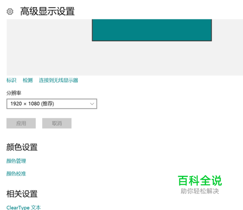Click the 颜色设置 heading
This screenshot has width=243, height=210.
(22, 147)
